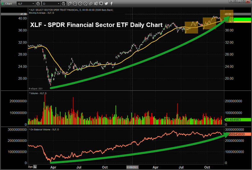Click the Dyn scaling label
Screen dimensions: 252x170
30,167
